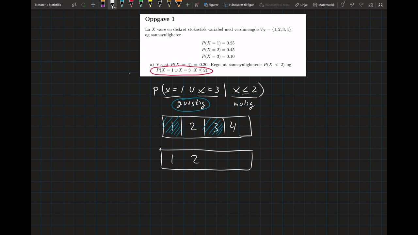The image size is (418, 235).
Task: Click the insert space tool
Action: pos(93,5)
